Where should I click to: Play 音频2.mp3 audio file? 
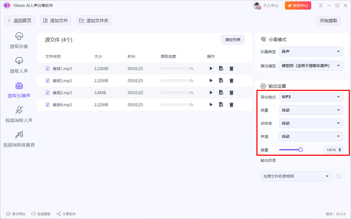tap(211, 93)
